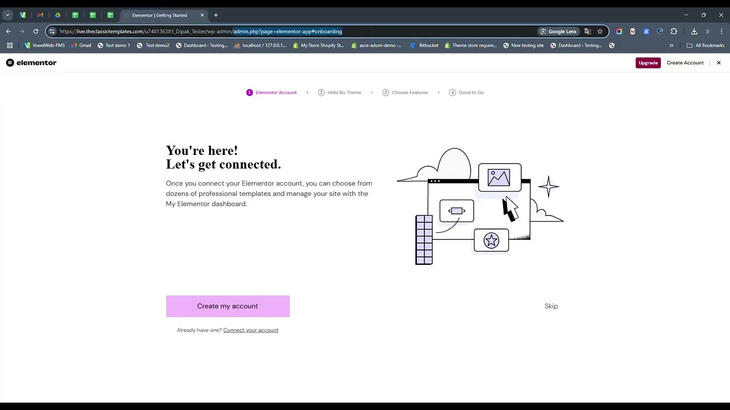This screenshot has width=730, height=410.
Task: Open the Test demo 1 bookmark
Action: [x=113, y=46]
